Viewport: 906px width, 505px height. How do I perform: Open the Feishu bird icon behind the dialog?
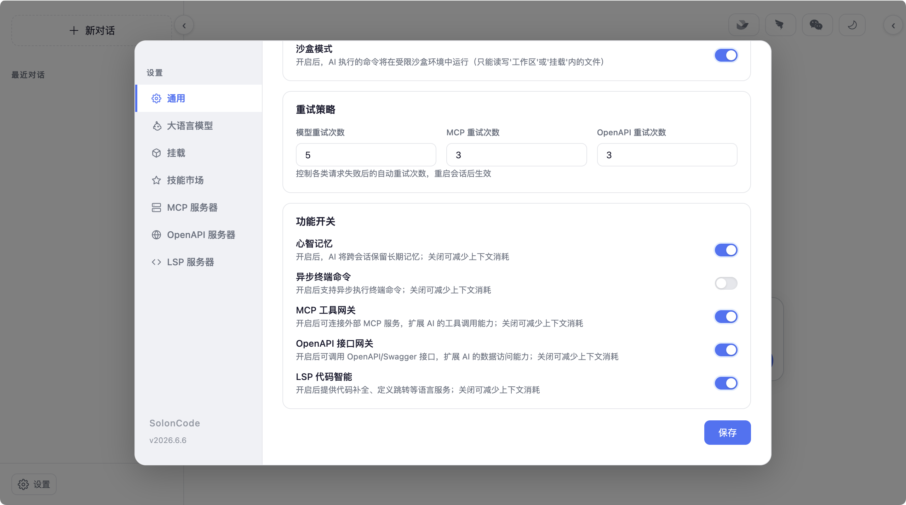[744, 25]
